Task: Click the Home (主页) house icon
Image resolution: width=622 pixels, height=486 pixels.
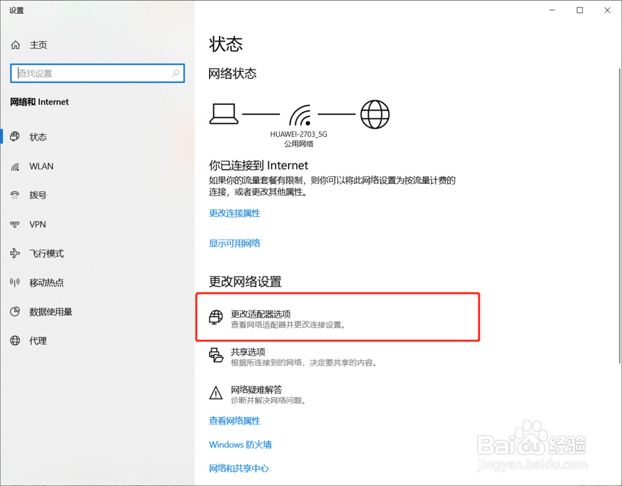Action: pos(16,45)
